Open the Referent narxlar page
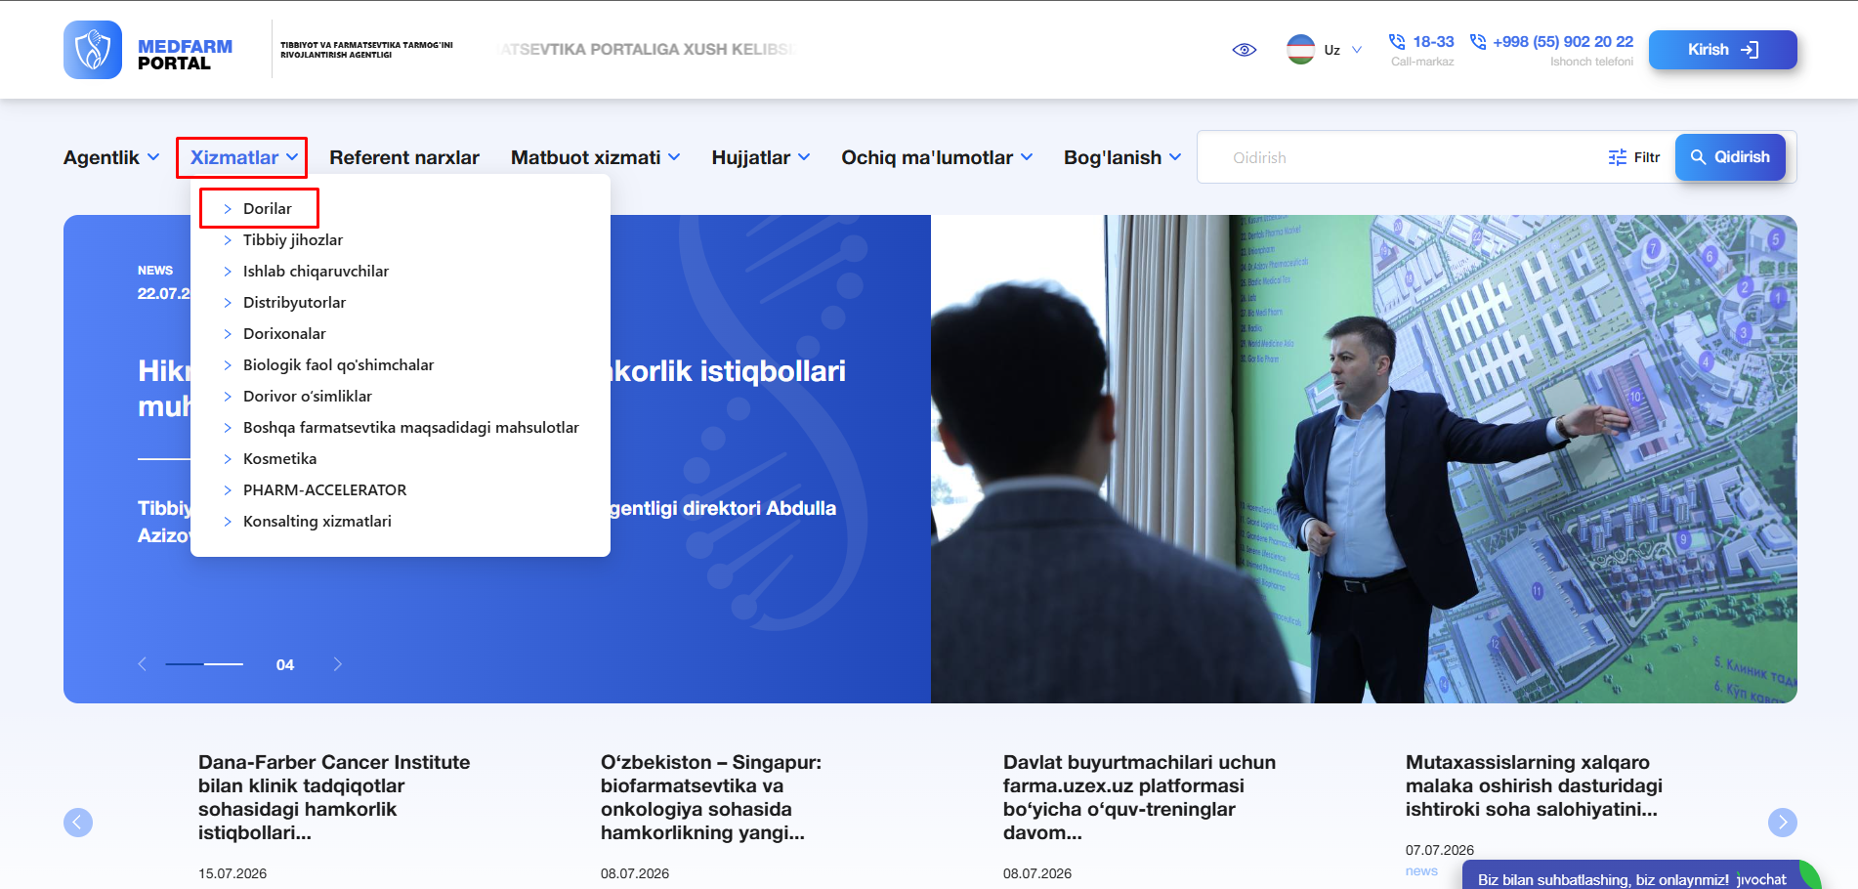 [x=404, y=157]
